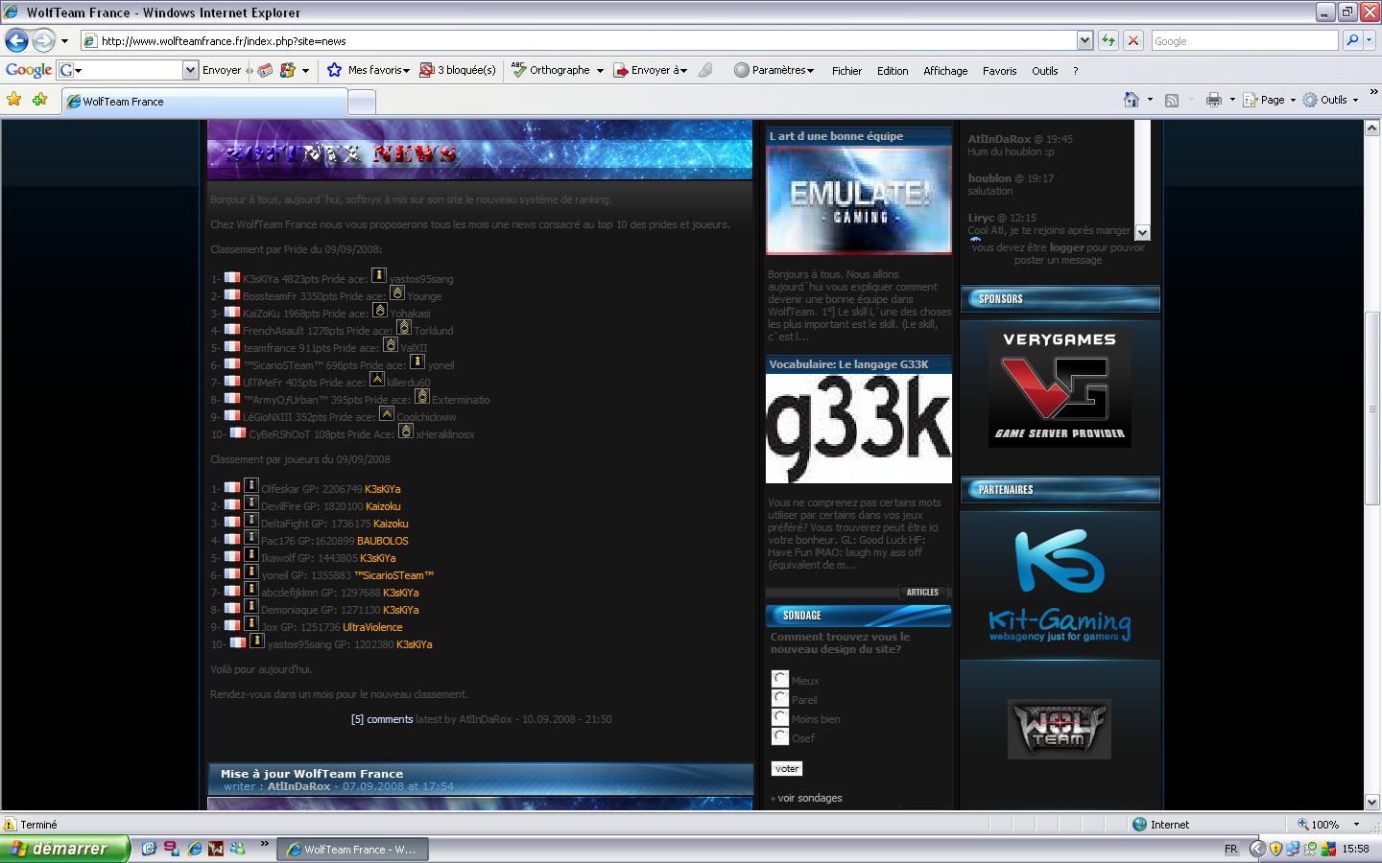Open the Affichage menu
1382x863 pixels.
[x=945, y=71]
